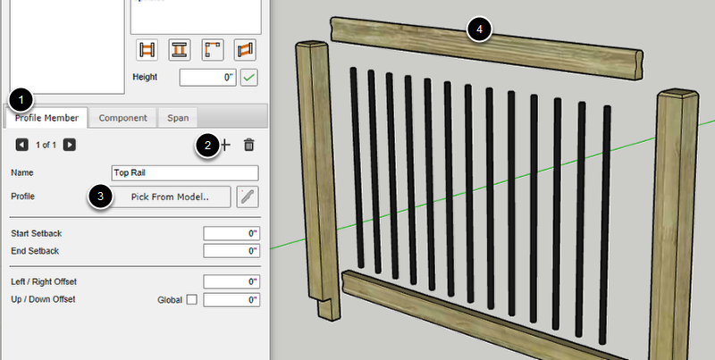This screenshot has width=715, height=360.
Task: Click the Name field containing Top Rail
Action: 184,173
